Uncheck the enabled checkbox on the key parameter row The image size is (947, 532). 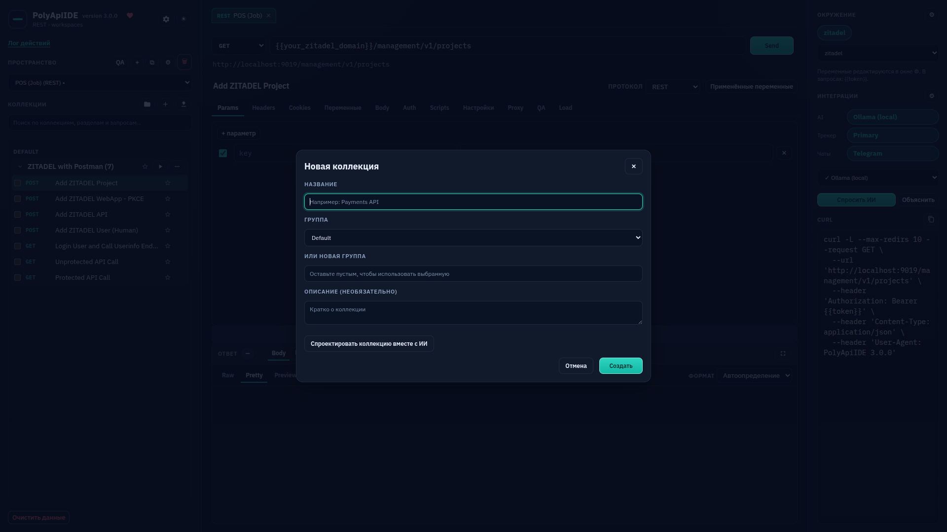point(223,153)
